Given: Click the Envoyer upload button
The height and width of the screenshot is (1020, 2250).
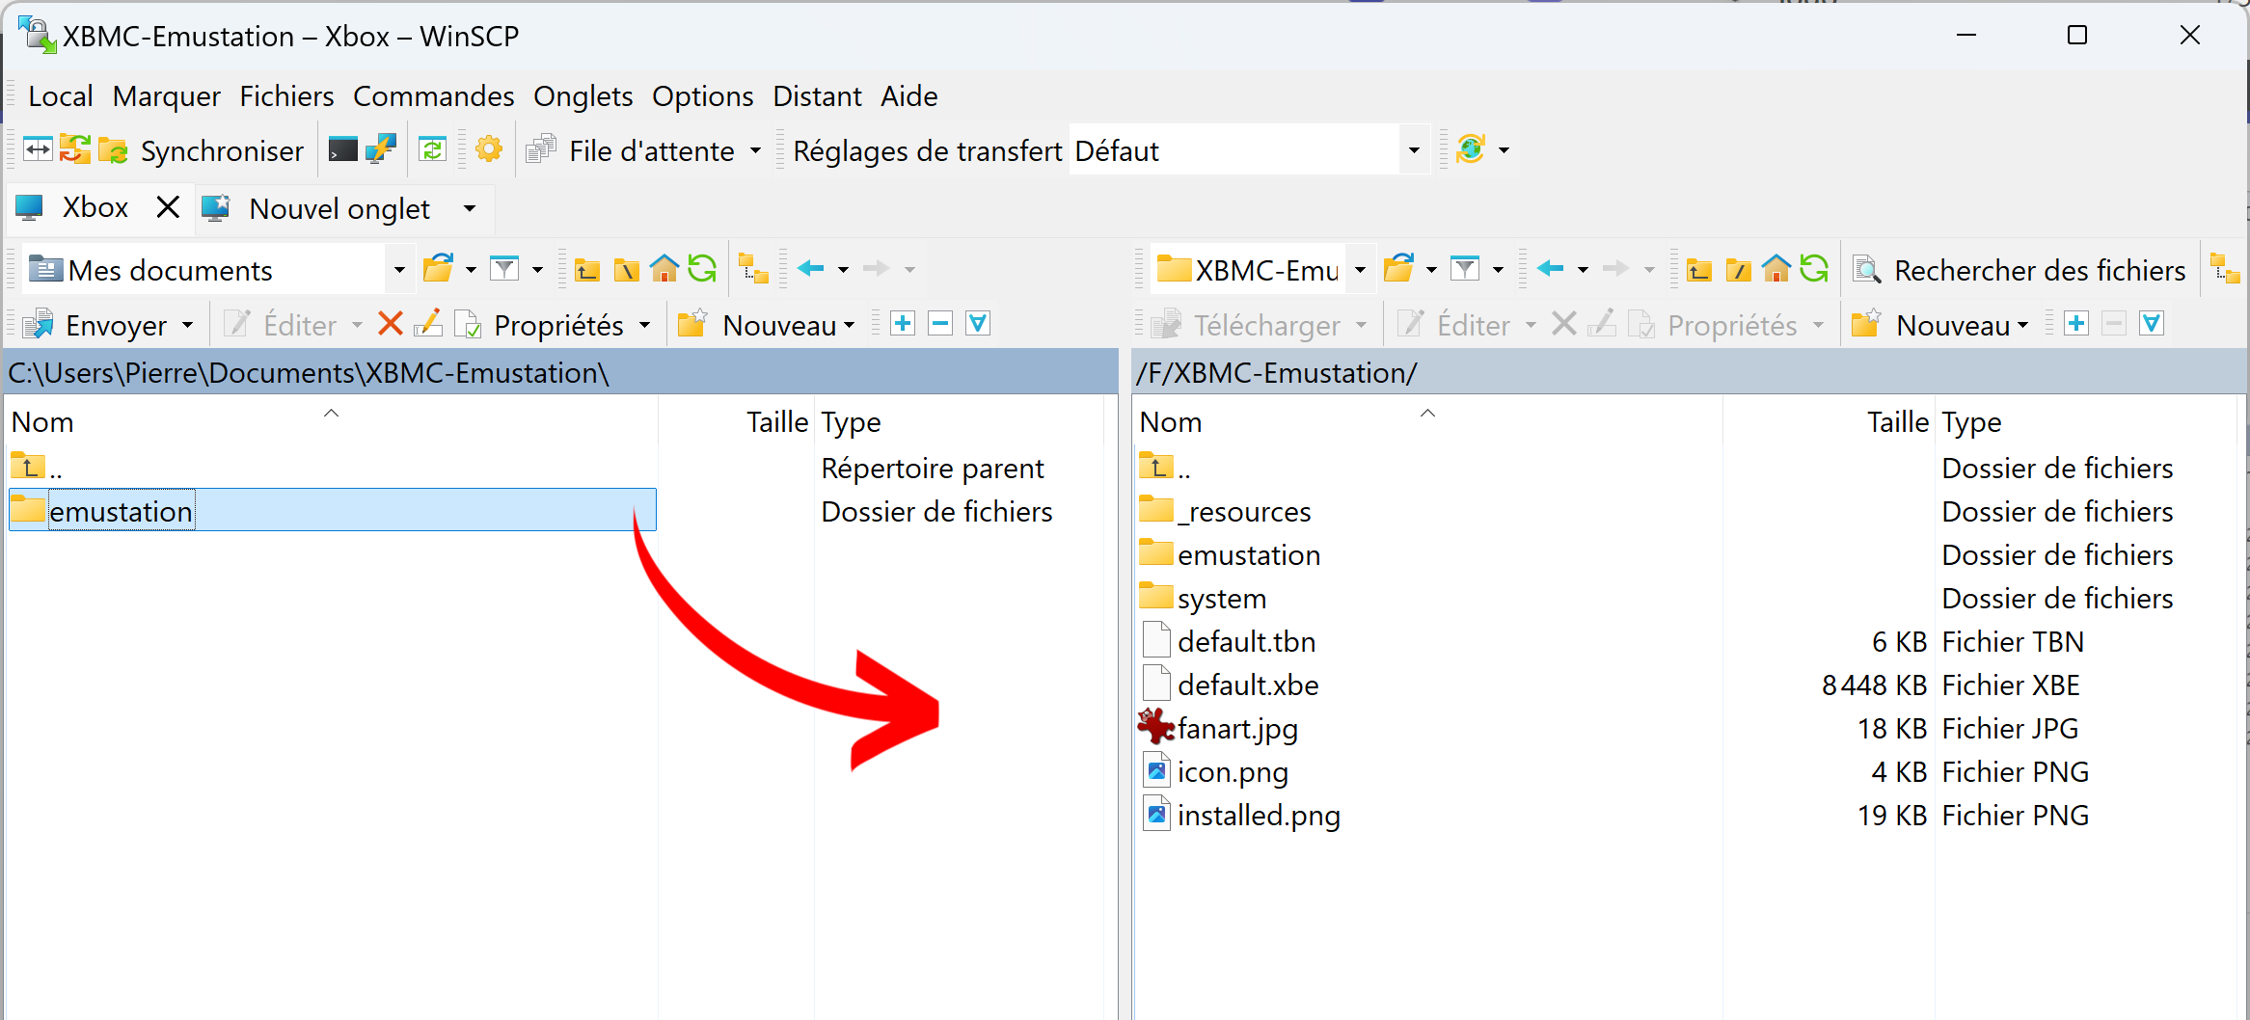Looking at the screenshot, I should [x=95, y=325].
